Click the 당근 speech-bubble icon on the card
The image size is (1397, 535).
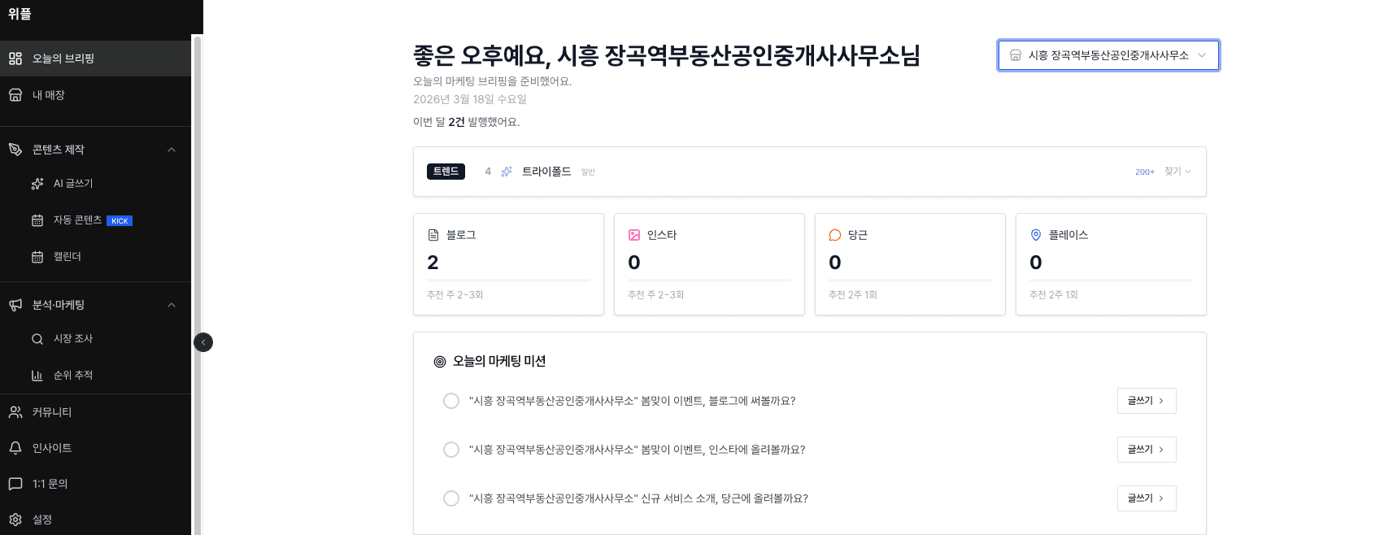[834, 235]
